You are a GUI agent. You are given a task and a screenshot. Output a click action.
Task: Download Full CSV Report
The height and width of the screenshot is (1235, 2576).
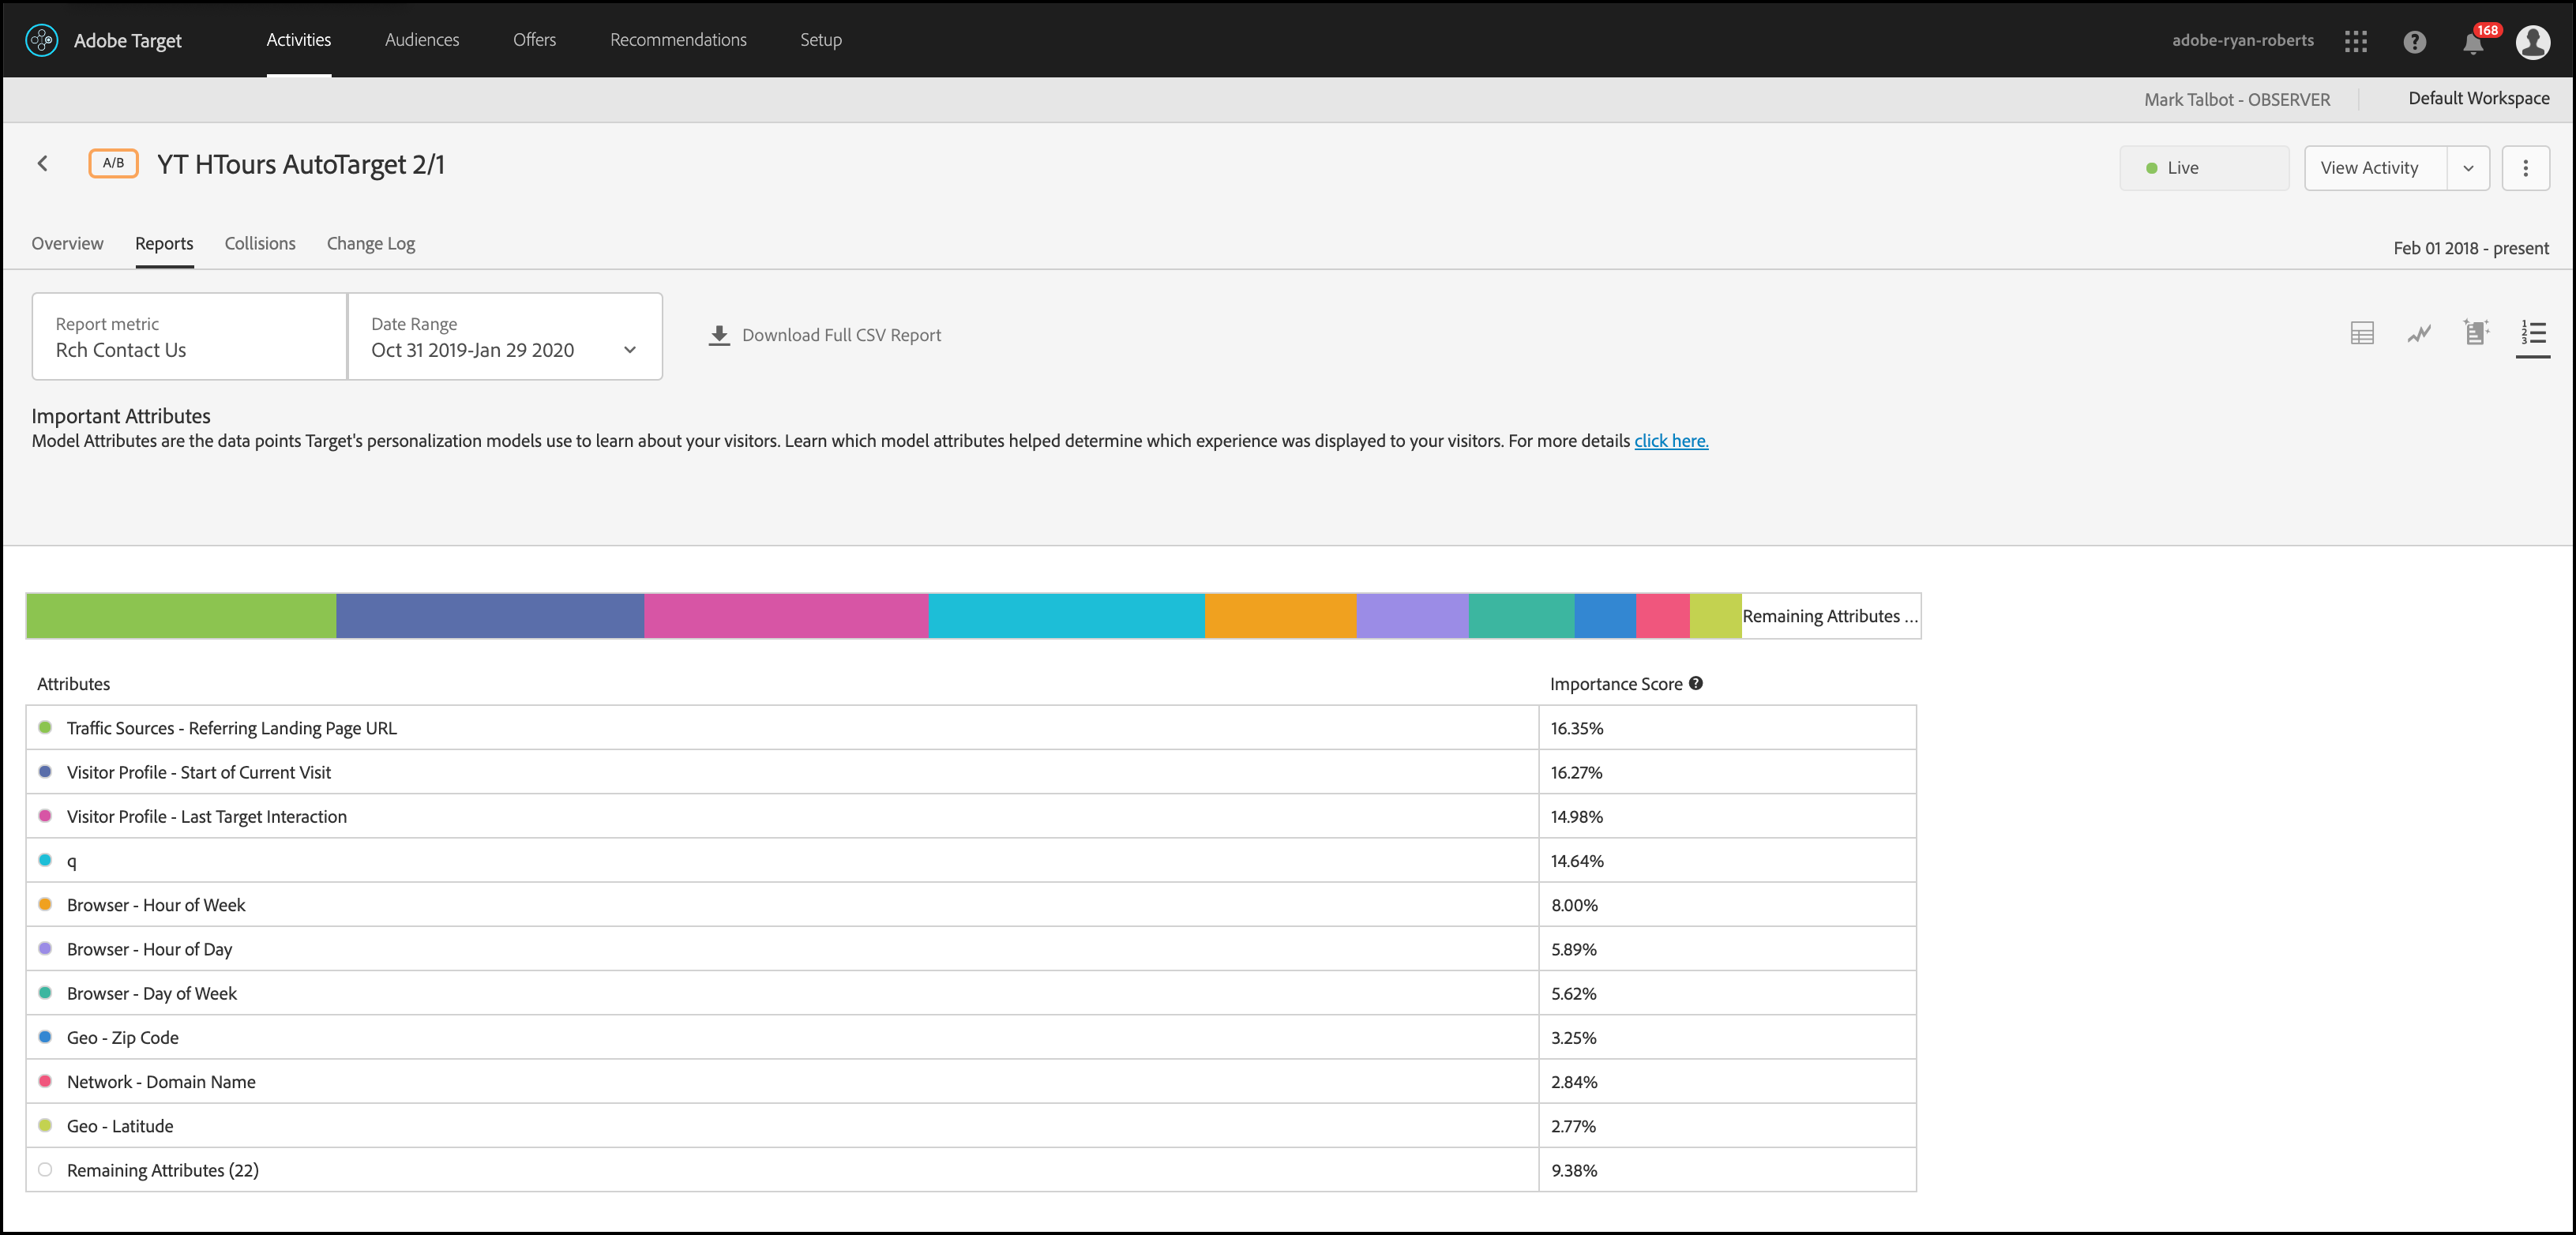(825, 335)
